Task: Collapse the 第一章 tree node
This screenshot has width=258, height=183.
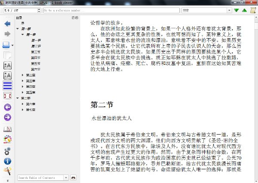Action: 22,34
